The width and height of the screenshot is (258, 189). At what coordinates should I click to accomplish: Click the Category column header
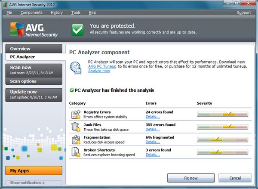click(x=77, y=103)
